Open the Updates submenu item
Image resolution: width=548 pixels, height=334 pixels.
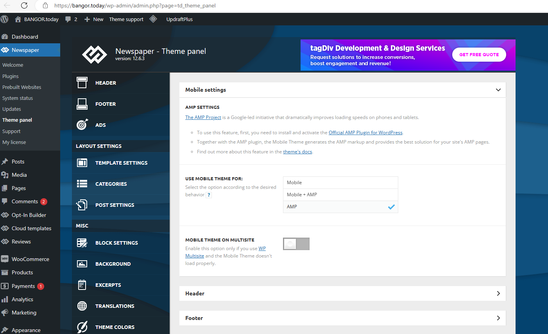point(12,109)
